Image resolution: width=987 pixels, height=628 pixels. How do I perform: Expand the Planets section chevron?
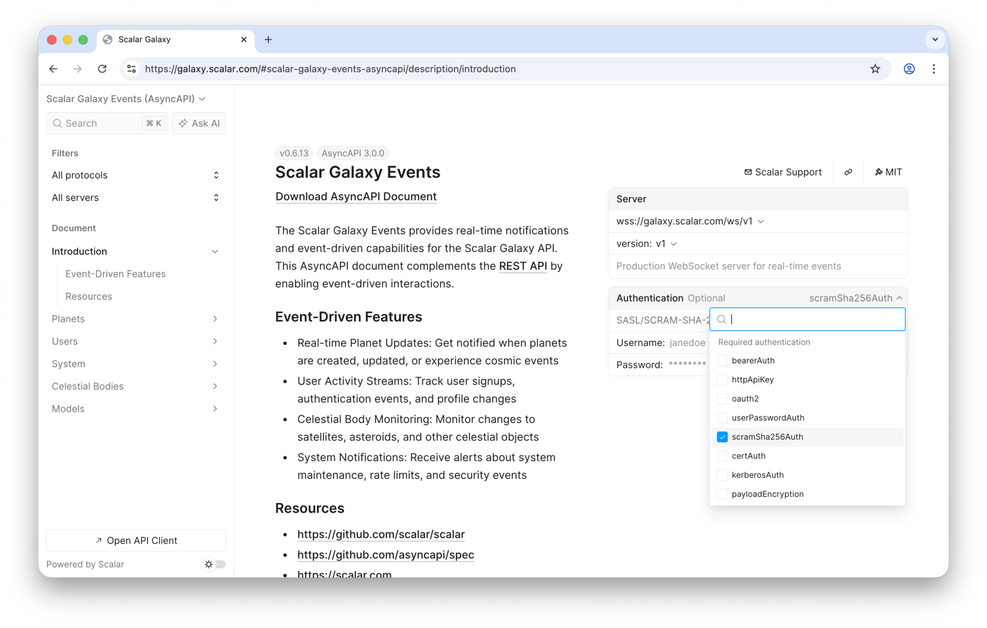215,319
